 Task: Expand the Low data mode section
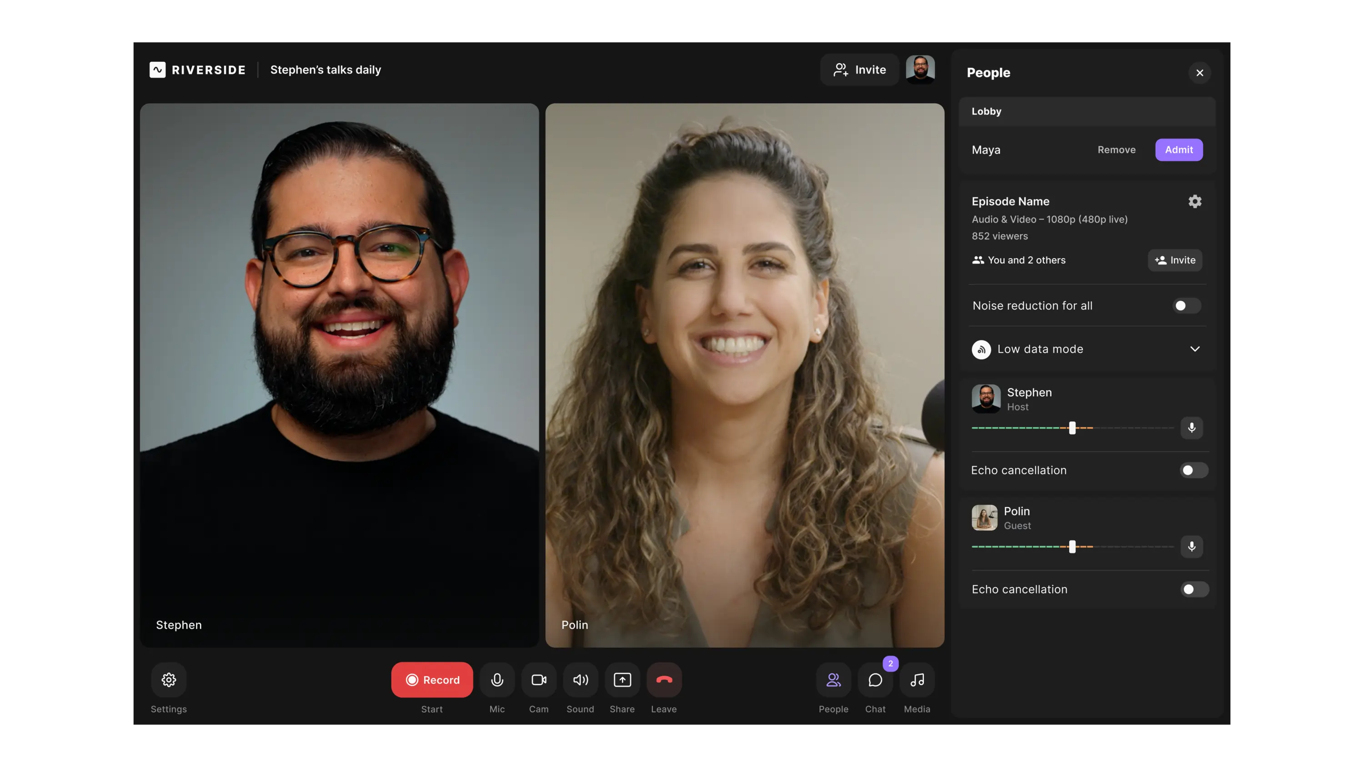click(x=1195, y=349)
